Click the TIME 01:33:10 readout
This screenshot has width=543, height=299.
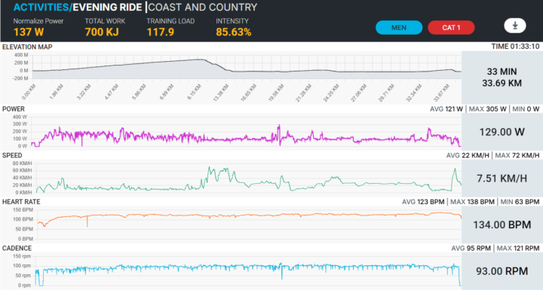tap(515, 47)
